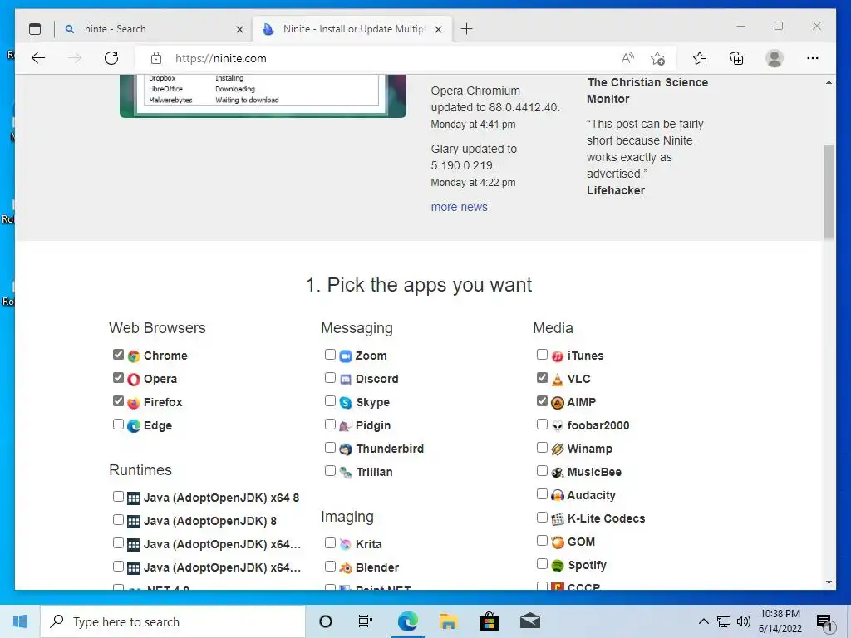Click the Opera logo icon
Screen dimensions: 851x638
coord(134,380)
